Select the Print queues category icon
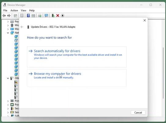Screen dimensions: 166x123 [x=12, y=101]
